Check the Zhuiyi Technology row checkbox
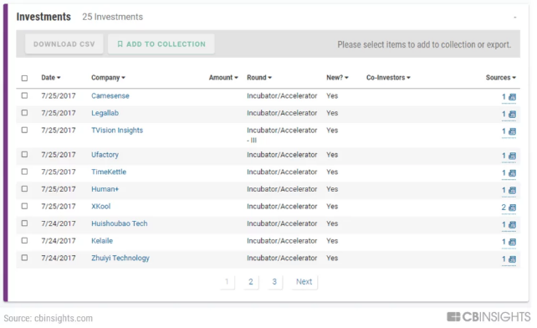 point(24,258)
